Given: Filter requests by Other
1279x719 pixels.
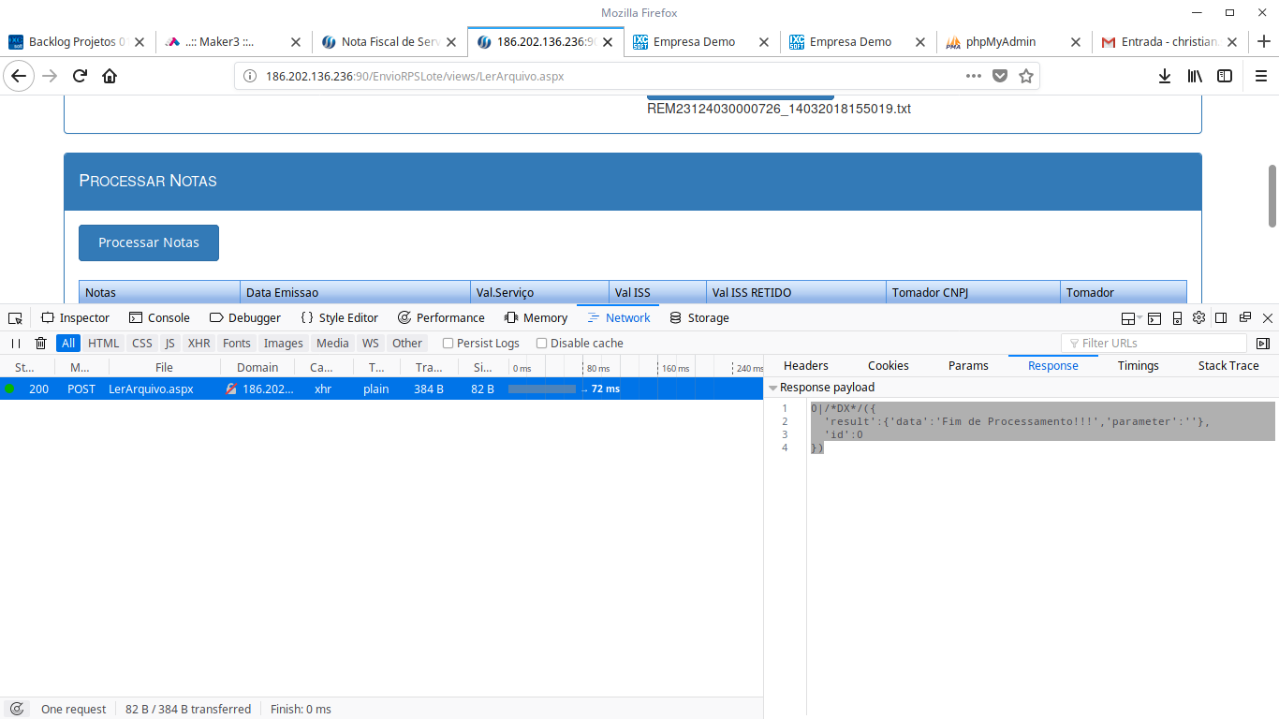Looking at the screenshot, I should (x=407, y=343).
